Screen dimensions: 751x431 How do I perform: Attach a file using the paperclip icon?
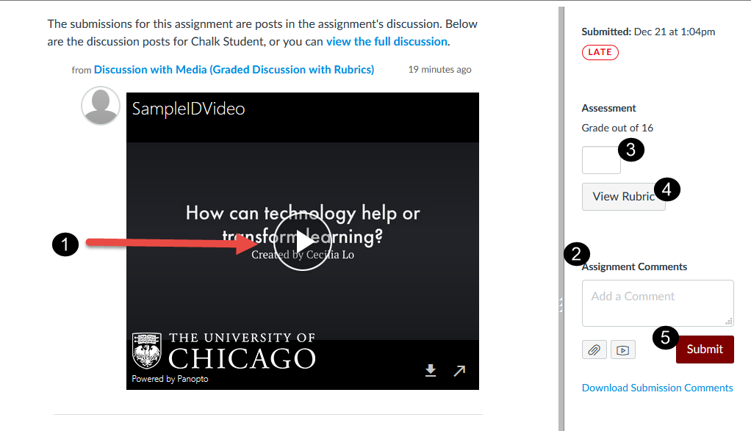pos(594,349)
